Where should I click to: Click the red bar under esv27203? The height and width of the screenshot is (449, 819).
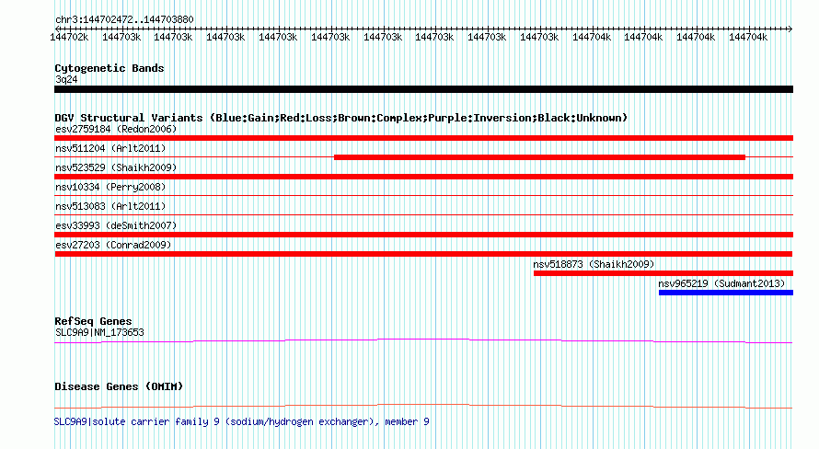[423, 254]
